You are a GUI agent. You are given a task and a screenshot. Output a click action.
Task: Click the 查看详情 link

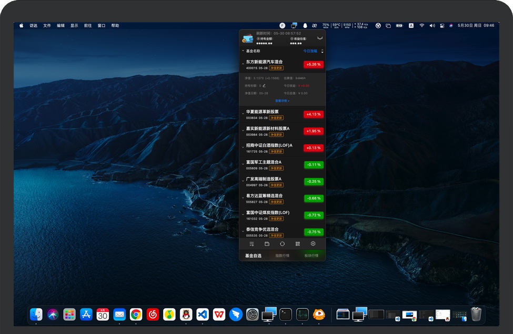282,101
